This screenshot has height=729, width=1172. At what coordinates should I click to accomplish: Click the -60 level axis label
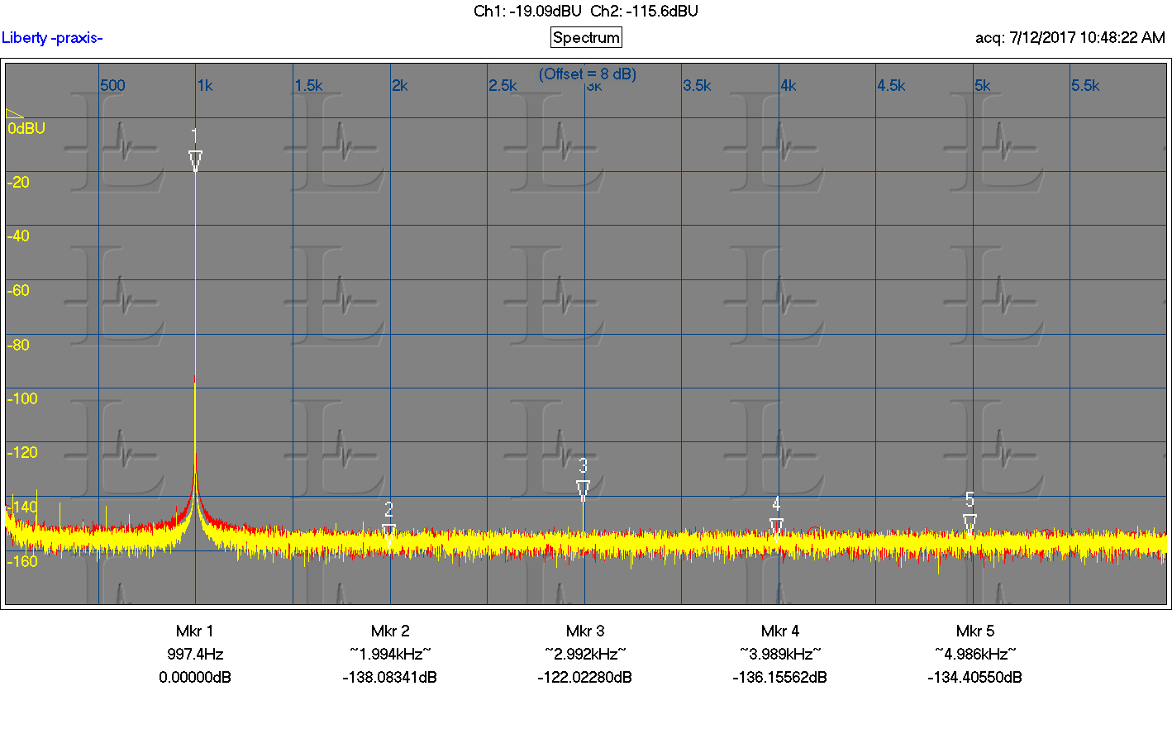[18, 290]
